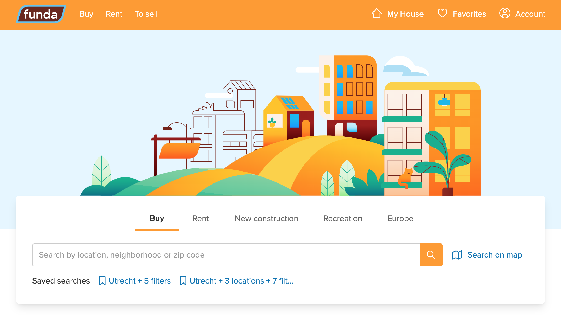Click the orange magnifier search button

click(431, 255)
